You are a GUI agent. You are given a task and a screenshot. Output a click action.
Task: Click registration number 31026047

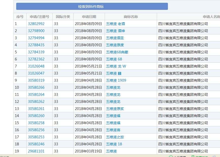click(36, 73)
